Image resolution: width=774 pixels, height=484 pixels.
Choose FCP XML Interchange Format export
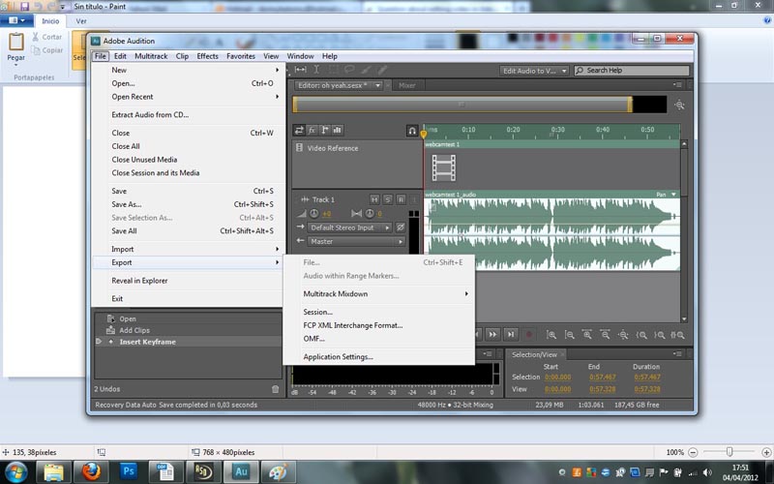click(x=379, y=325)
